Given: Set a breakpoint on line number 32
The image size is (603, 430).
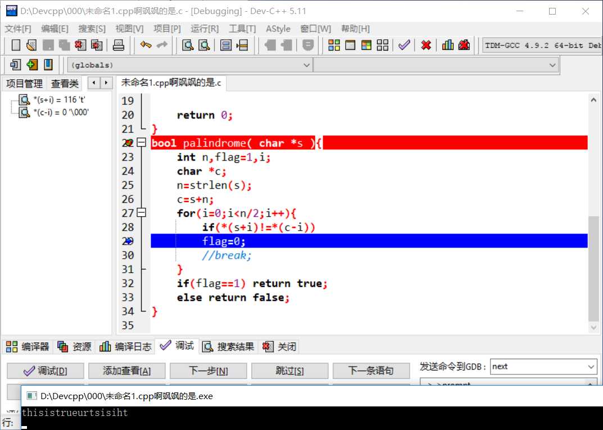Looking at the screenshot, I should click(128, 283).
